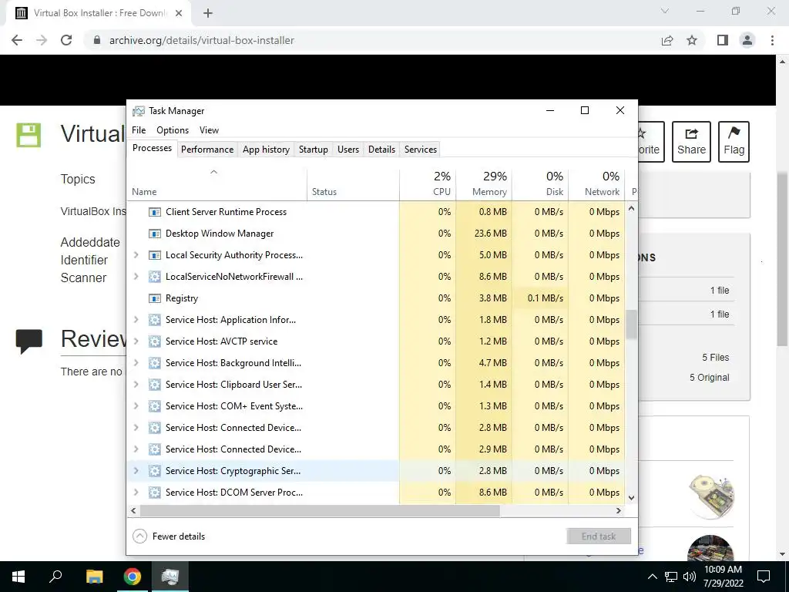
Task: Open Chrome's three-dot menu
Action: point(772,40)
